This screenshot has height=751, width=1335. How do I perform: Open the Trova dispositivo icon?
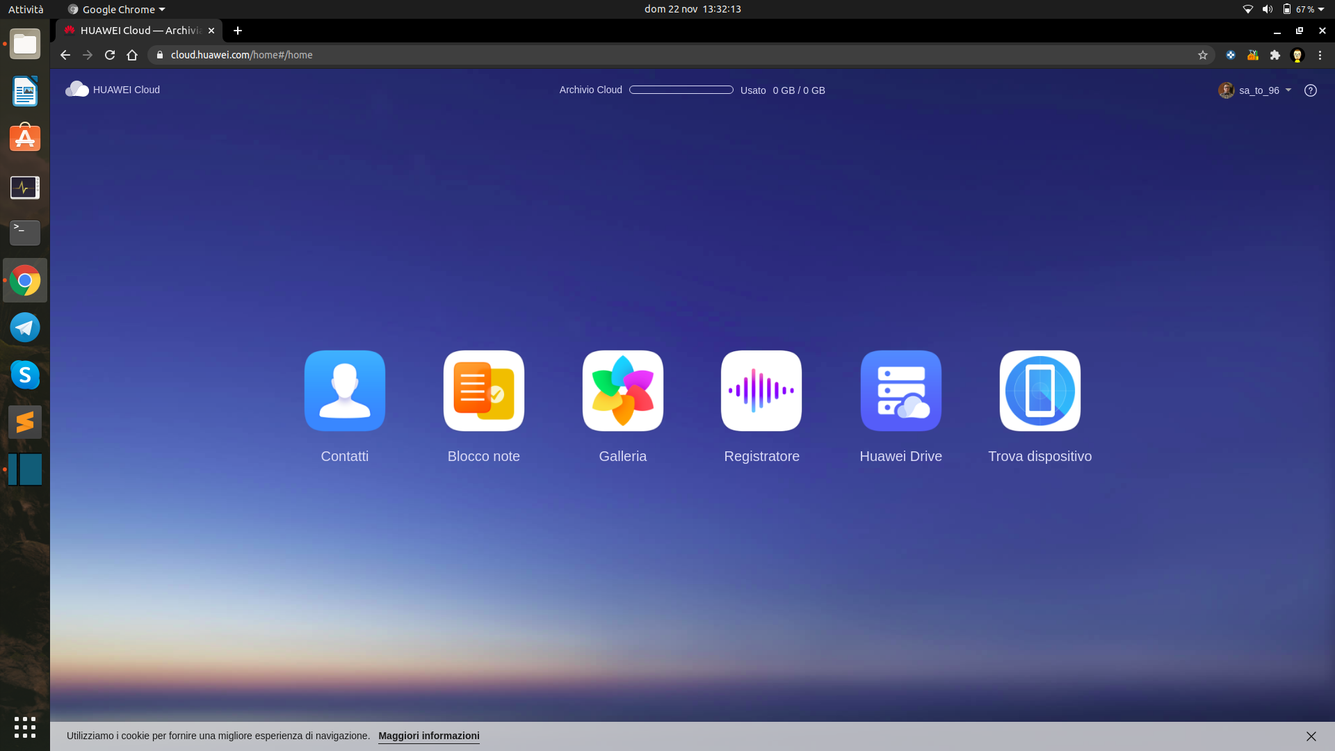pos(1039,391)
